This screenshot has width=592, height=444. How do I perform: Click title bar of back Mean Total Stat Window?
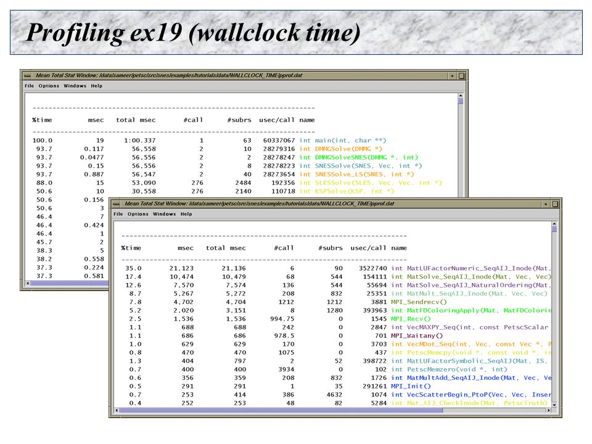pyautogui.click(x=240, y=75)
